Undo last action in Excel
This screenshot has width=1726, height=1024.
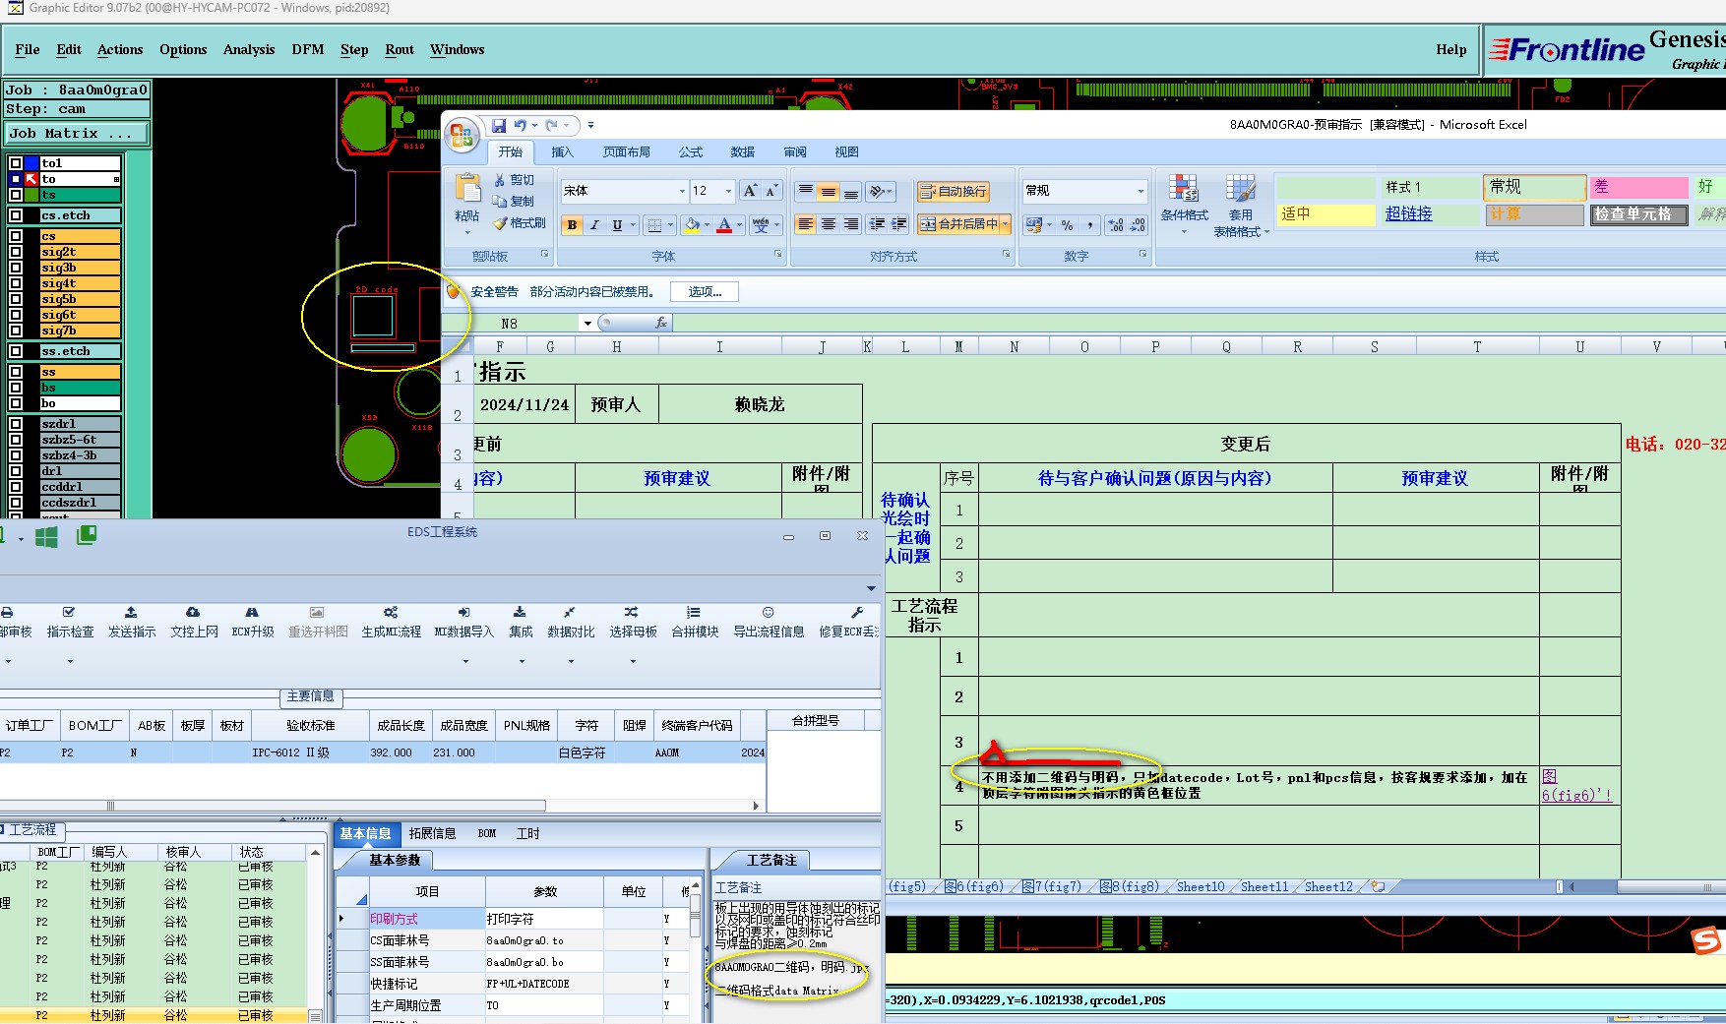tap(520, 126)
